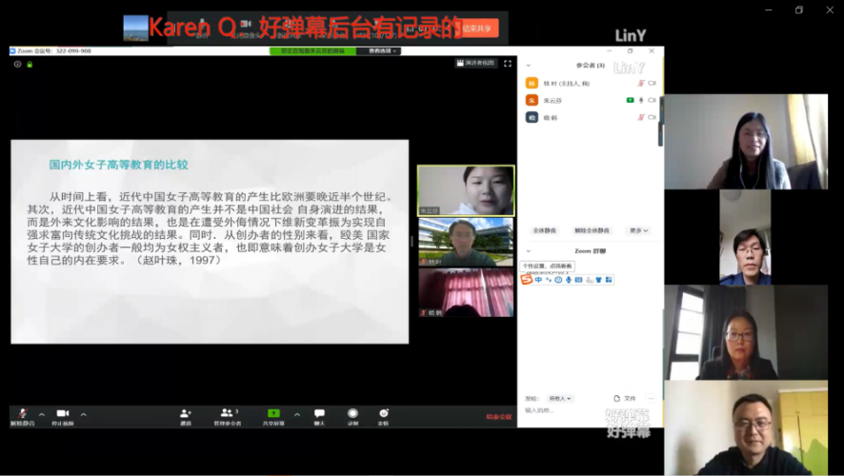The image size is (844, 476).
Task: Toggle fullscreen icon at top of video
Action: [x=508, y=64]
